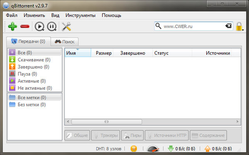Open the Содержание details button
Viewport: 249px width, 155px height.
tap(208, 136)
